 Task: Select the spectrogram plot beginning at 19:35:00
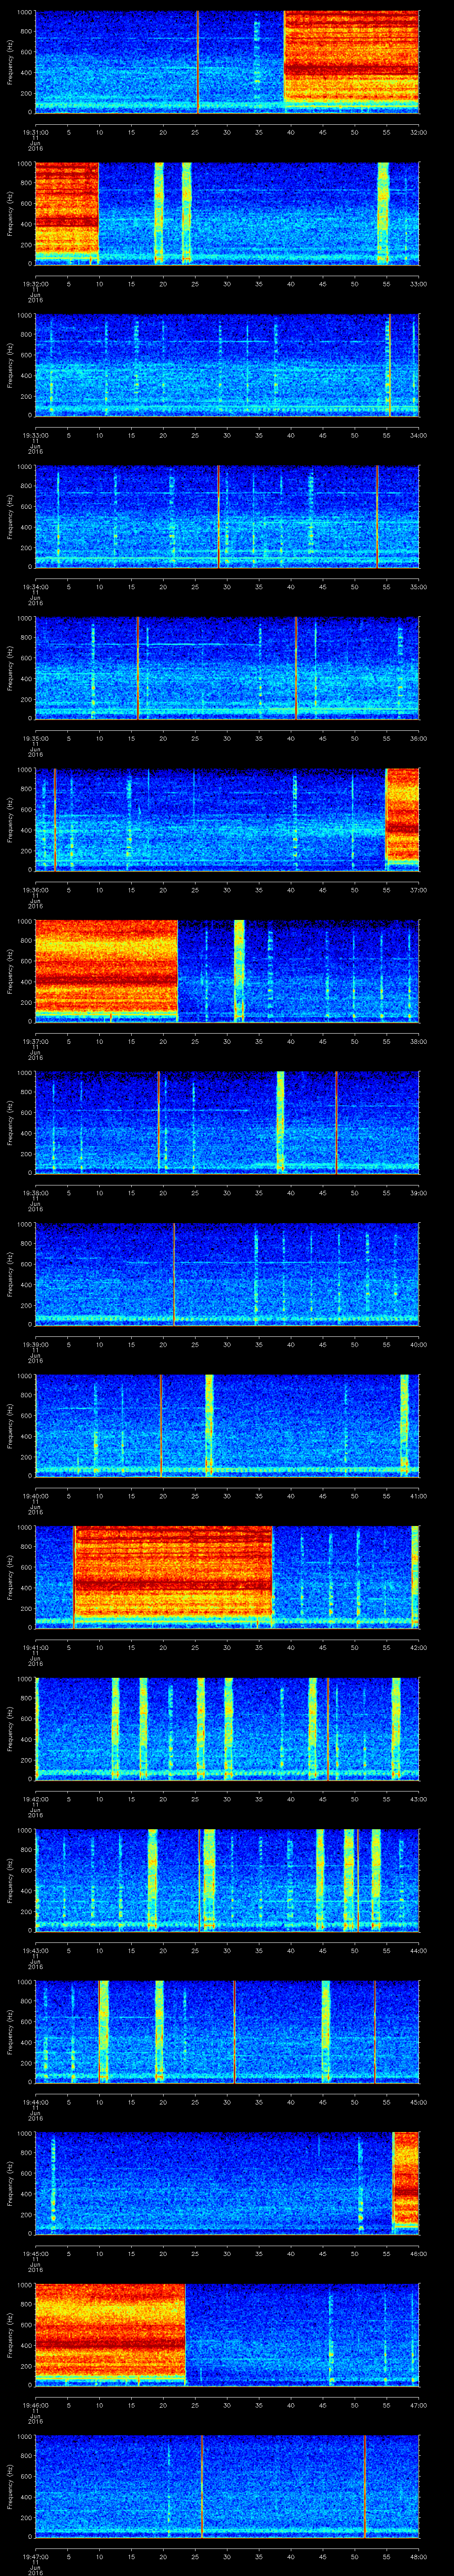(x=227, y=668)
